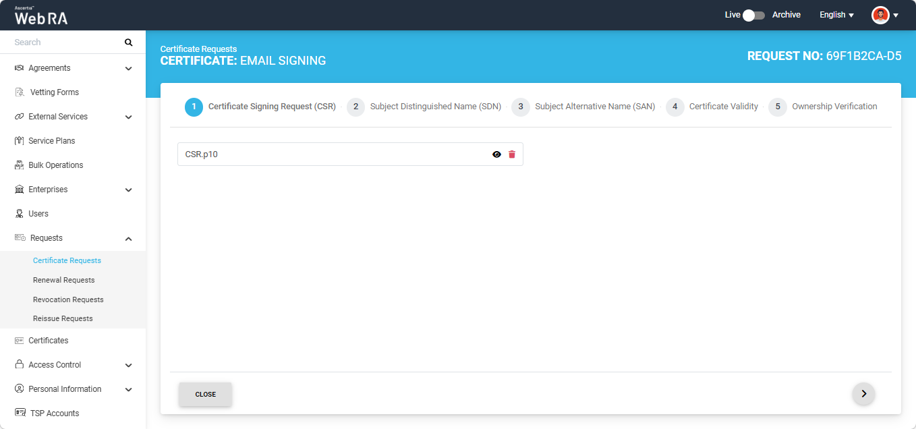Open the TSP Accounts page
Screen dimensions: 916x429
click(x=55, y=413)
